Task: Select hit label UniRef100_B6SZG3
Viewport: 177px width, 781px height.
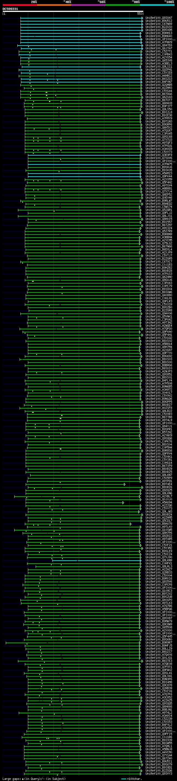Action: [159, 79]
